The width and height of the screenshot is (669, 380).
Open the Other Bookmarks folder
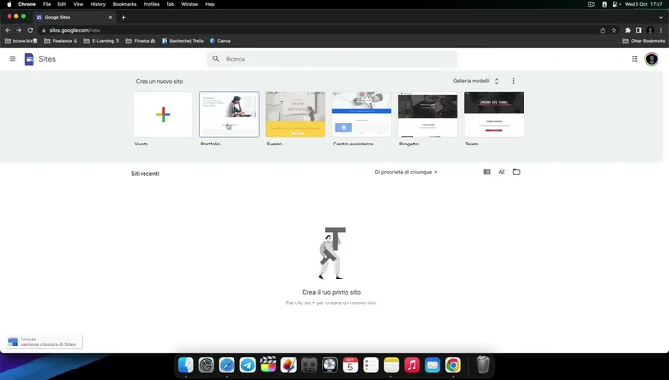click(643, 41)
